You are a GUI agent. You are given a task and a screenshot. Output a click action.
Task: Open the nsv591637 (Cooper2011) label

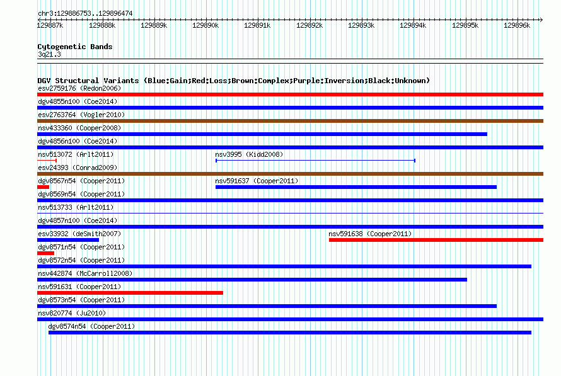click(257, 181)
